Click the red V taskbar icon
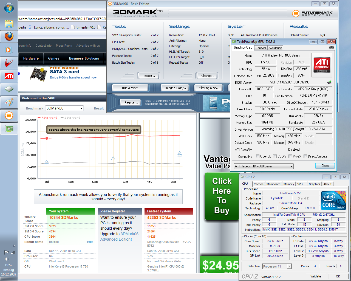The height and width of the screenshot is (281, 351). (x=9, y=63)
